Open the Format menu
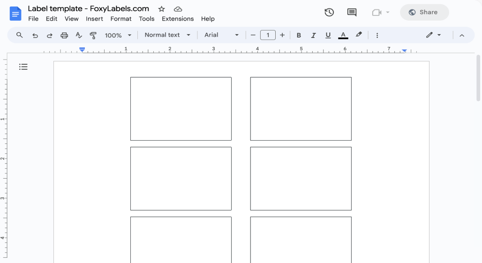Image resolution: width=482 pixels, height=263 pixels. pyautogui.click(x=121, y=19)
